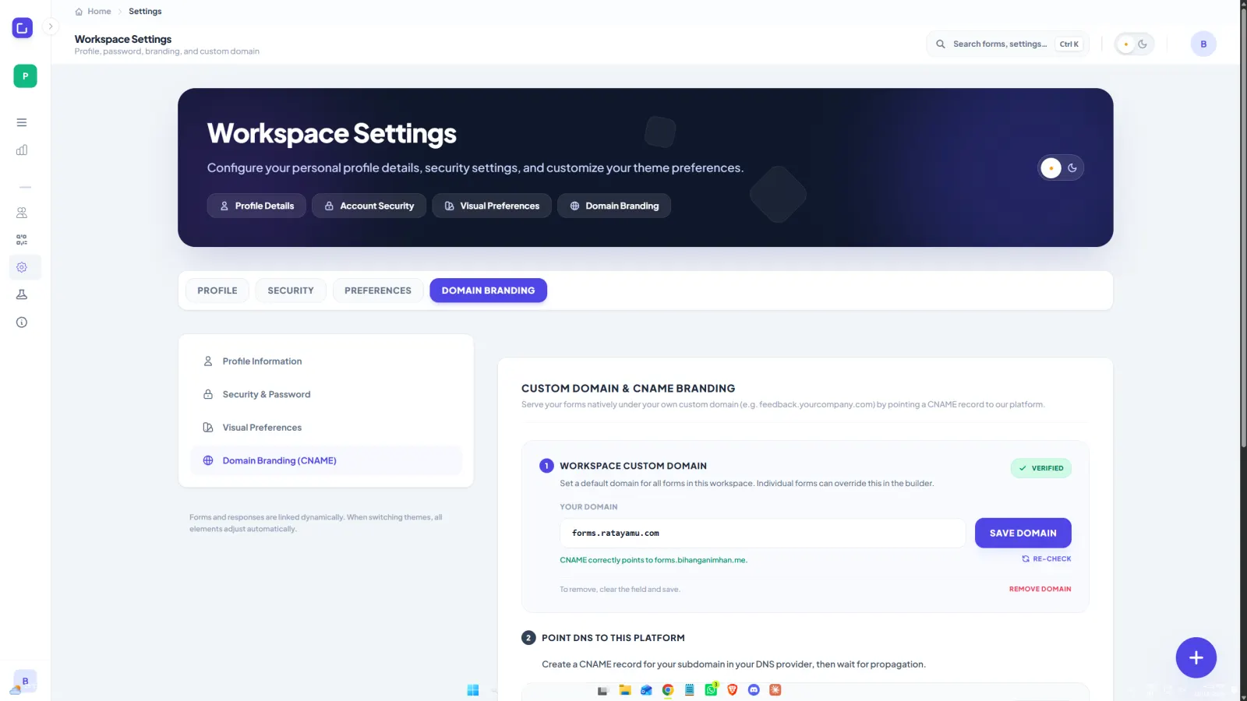The image size is (1247, 701).
Task: Open Profile Information in side menu
Action: tap(327, 361)
